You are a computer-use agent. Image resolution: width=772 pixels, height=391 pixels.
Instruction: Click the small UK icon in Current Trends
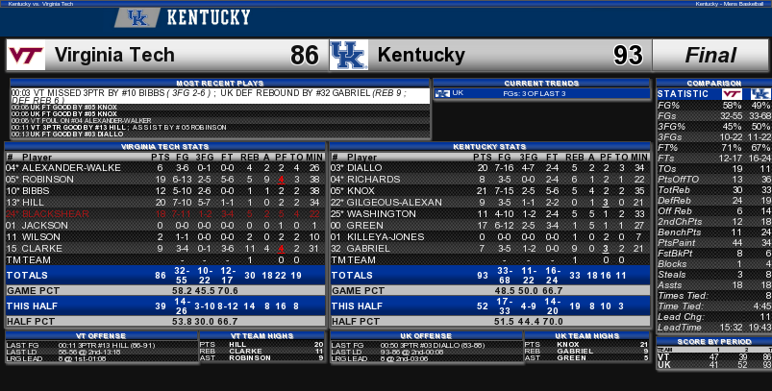click(442, 93)
